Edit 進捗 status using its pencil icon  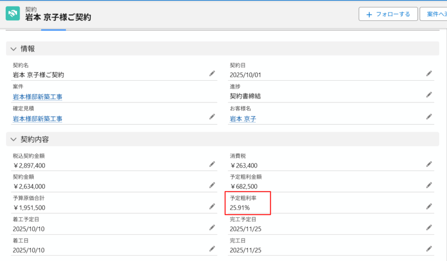pyautogui.click(x=429, y=95)
